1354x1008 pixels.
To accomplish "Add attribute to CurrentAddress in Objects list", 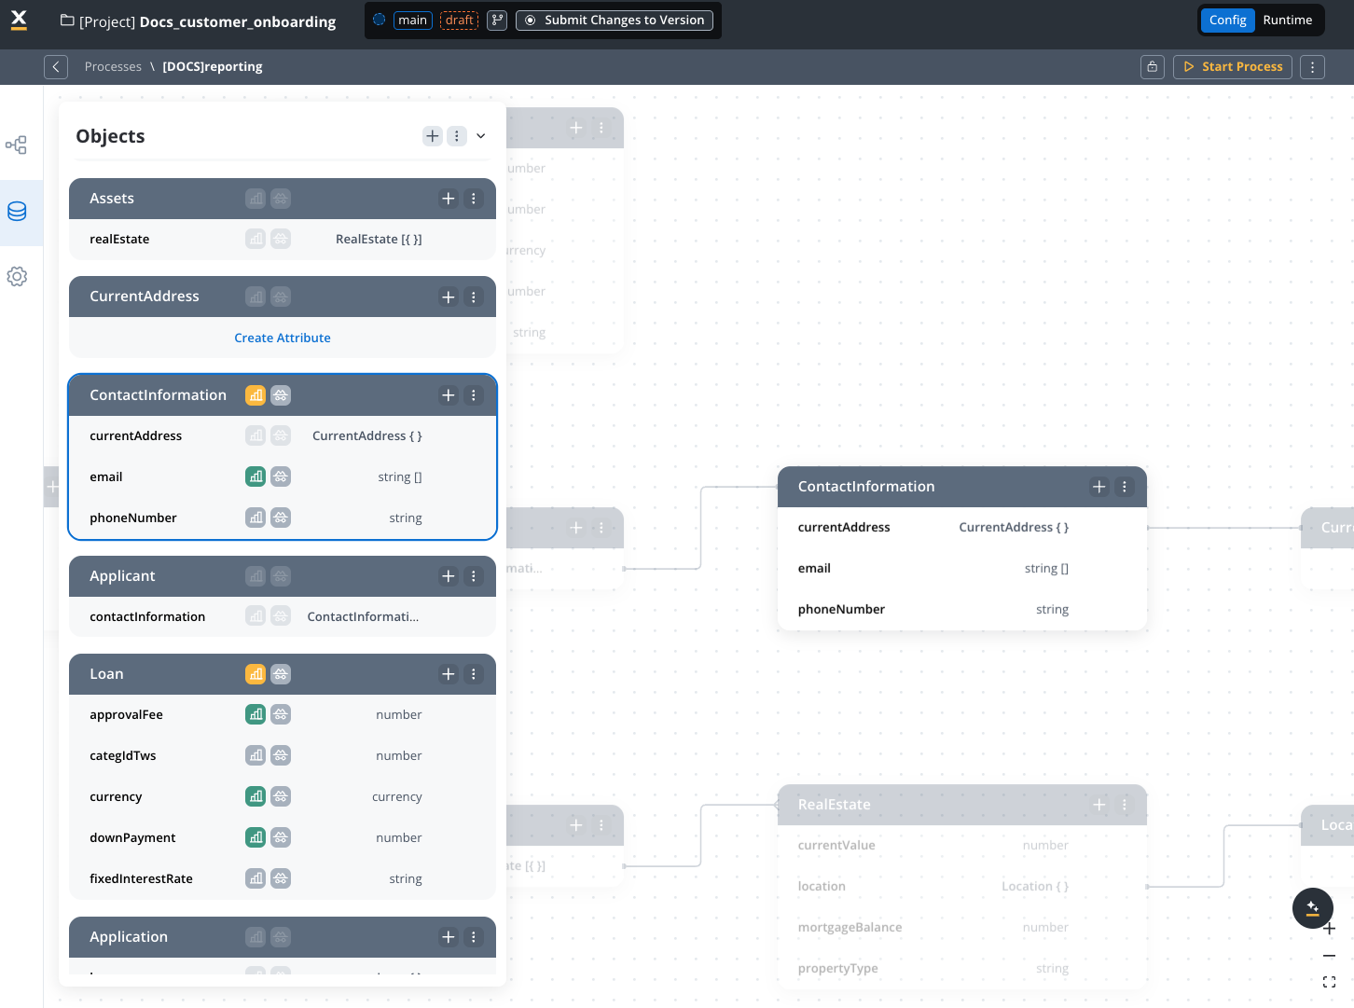I will [x=449, y=297].
